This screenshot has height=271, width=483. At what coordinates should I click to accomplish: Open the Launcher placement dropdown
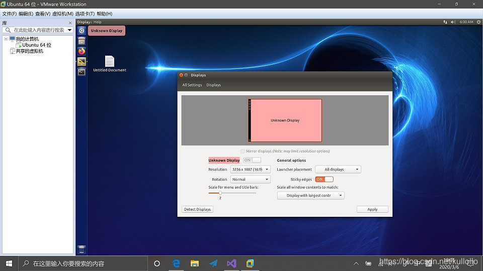[x=338, y=169]
